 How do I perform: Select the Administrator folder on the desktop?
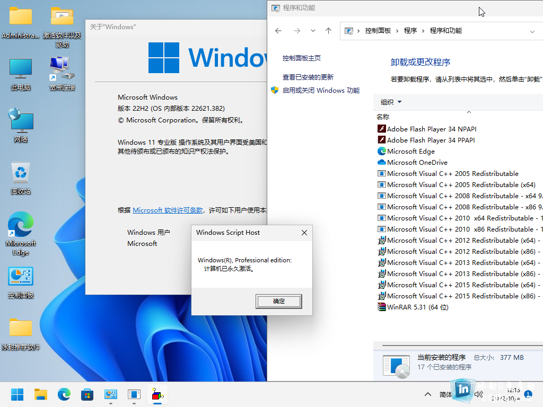coord(21,22)
